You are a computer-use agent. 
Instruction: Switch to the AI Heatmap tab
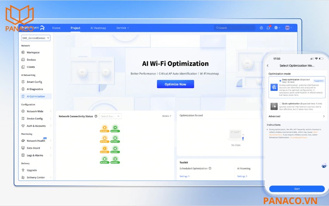point(98,28)
